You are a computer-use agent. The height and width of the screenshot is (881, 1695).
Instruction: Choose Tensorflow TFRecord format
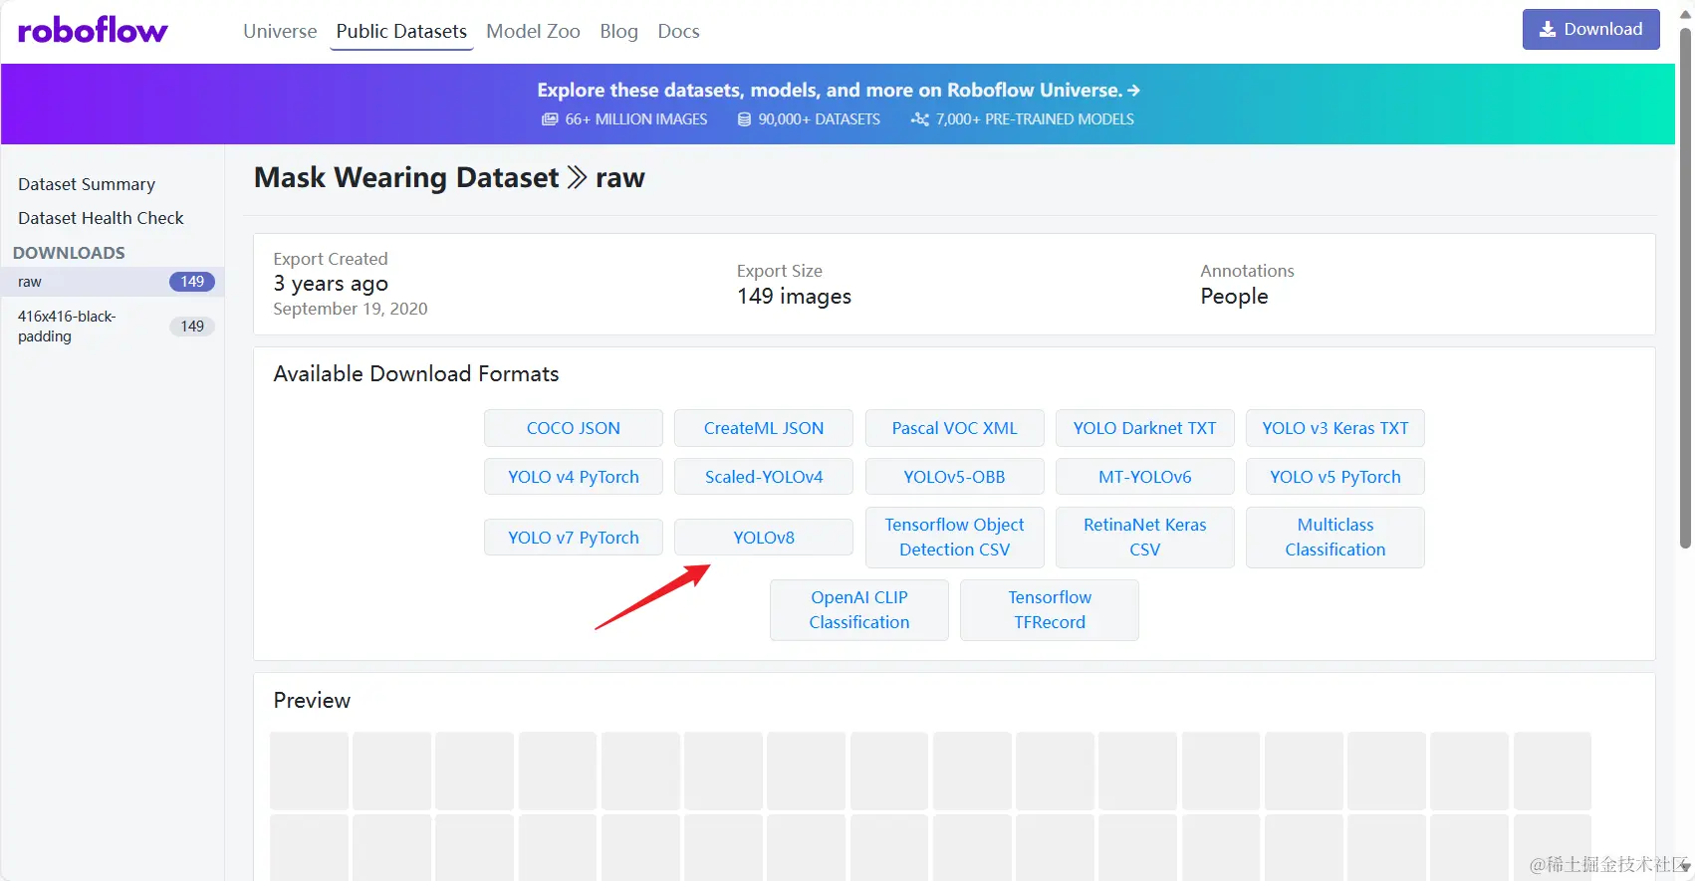[1050, 610]
